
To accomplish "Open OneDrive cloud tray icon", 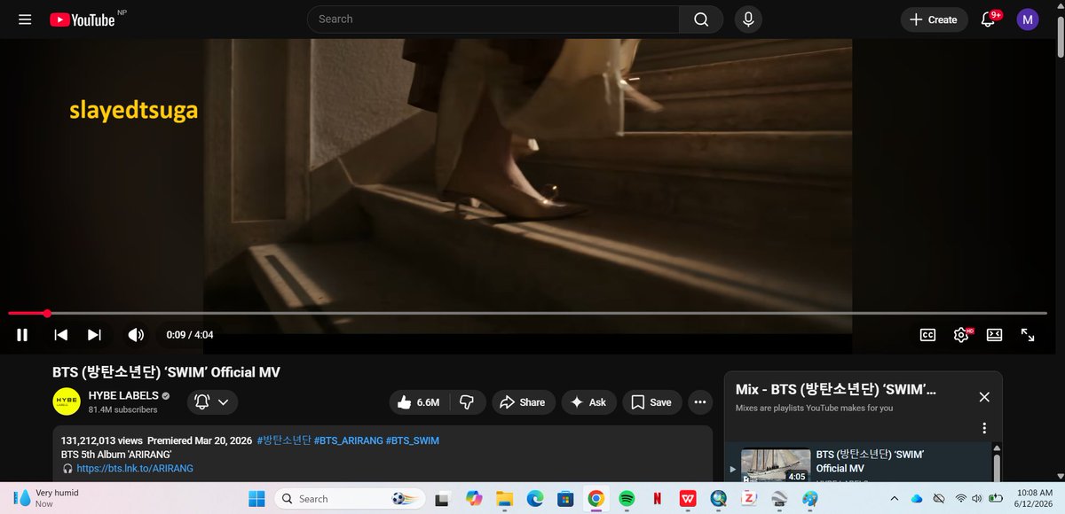I will 917,499.
